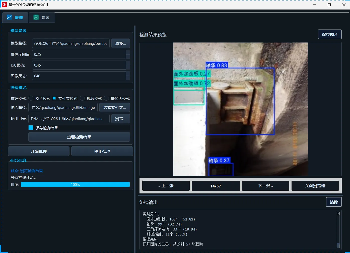Viewport: 350px width, 253px height.
Task: Browse for 输出目录 folder
Action: 120,119
